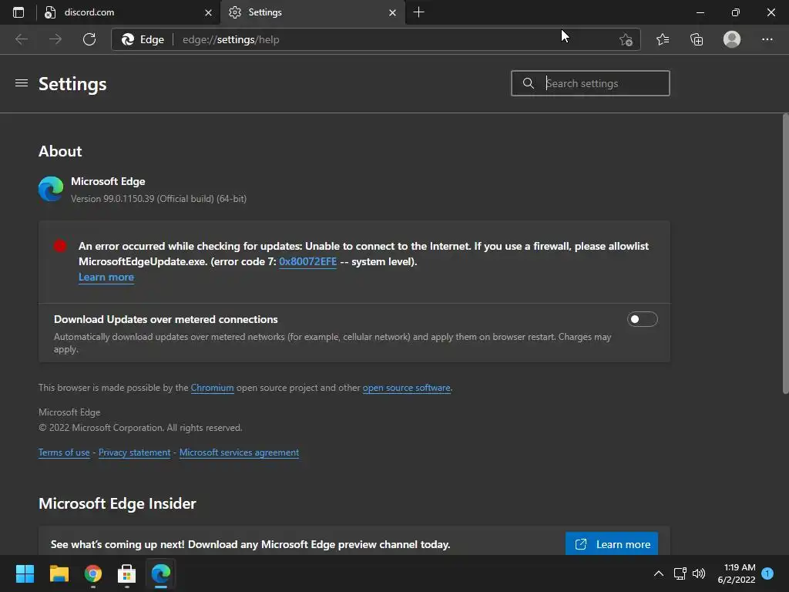Viewport: 789px width, 592px height.
Task: Select the Settings tab
Action: (x=312, y=12)
